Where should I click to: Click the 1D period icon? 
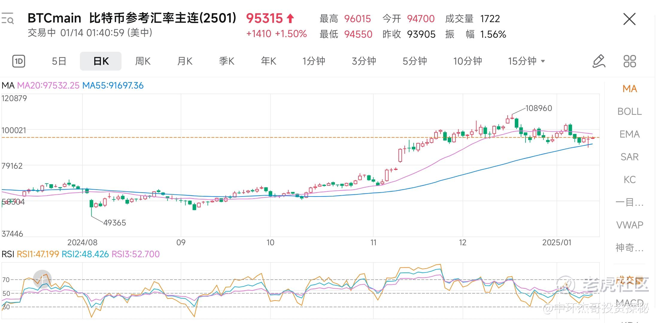click(x=19, y=61)
